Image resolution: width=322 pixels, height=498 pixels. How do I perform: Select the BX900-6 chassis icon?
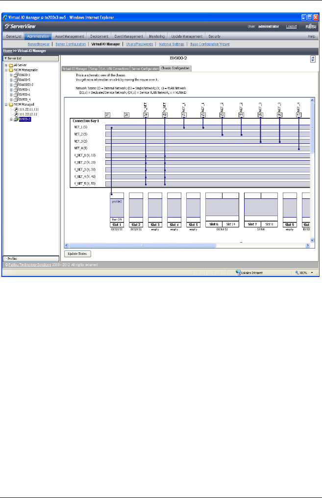16,95
